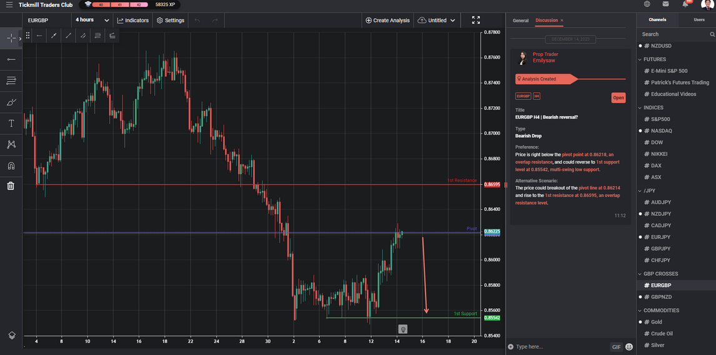Select the pattern drawing tool
This screenshot has width=716, height=355.
pos(11,145)
